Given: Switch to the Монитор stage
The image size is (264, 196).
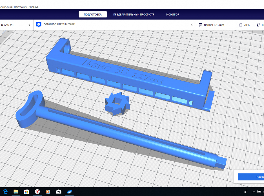Looking at the screenshot, I should pos(172,14).
